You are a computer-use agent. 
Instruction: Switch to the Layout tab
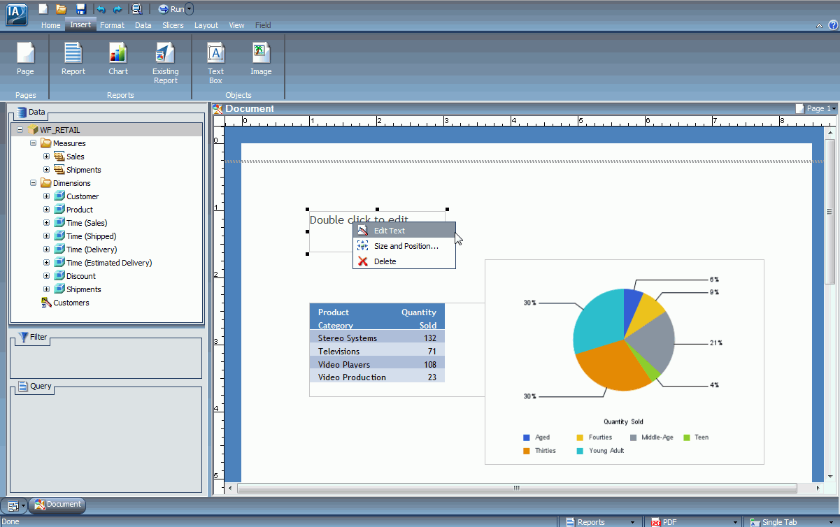(206, 25)
